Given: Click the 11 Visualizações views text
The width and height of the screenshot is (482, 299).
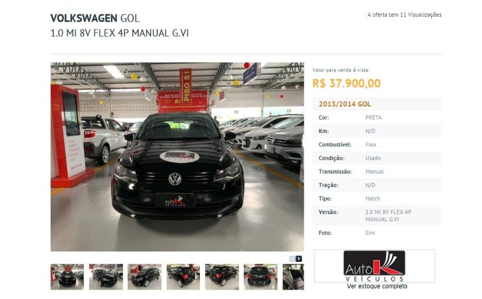Looking at the screenshot, I should click(420, 15).
